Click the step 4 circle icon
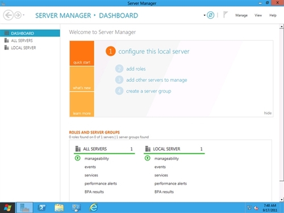 tap(119, 91)
